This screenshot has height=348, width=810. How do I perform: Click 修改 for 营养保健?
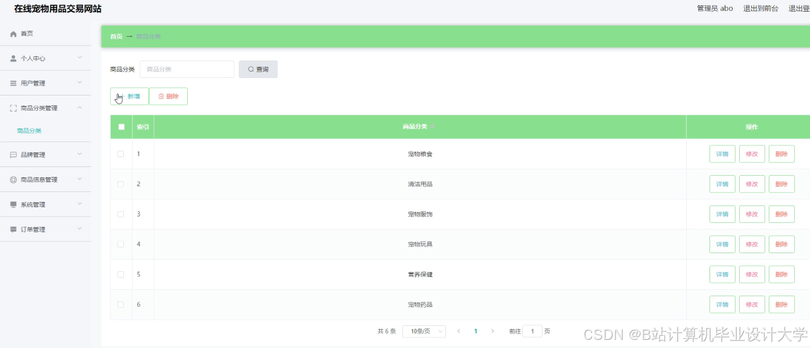[752, 274]
